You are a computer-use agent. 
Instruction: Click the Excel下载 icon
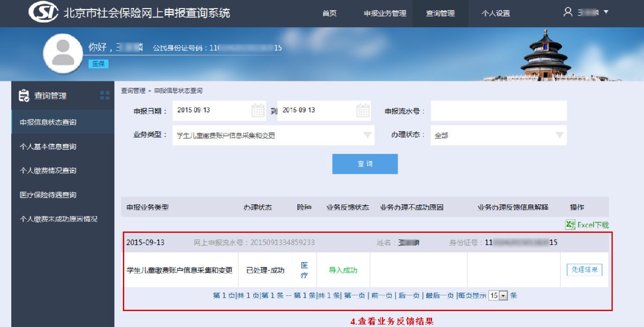tap(570, 225)
